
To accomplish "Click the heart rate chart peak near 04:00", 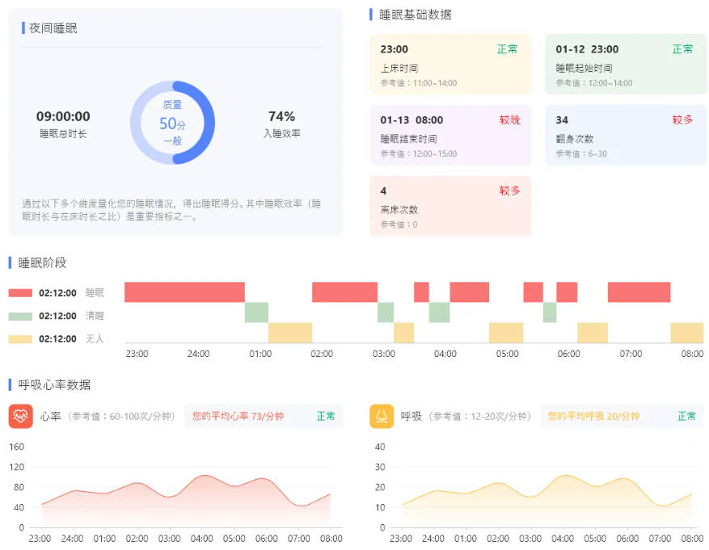I will coord(205,476).
